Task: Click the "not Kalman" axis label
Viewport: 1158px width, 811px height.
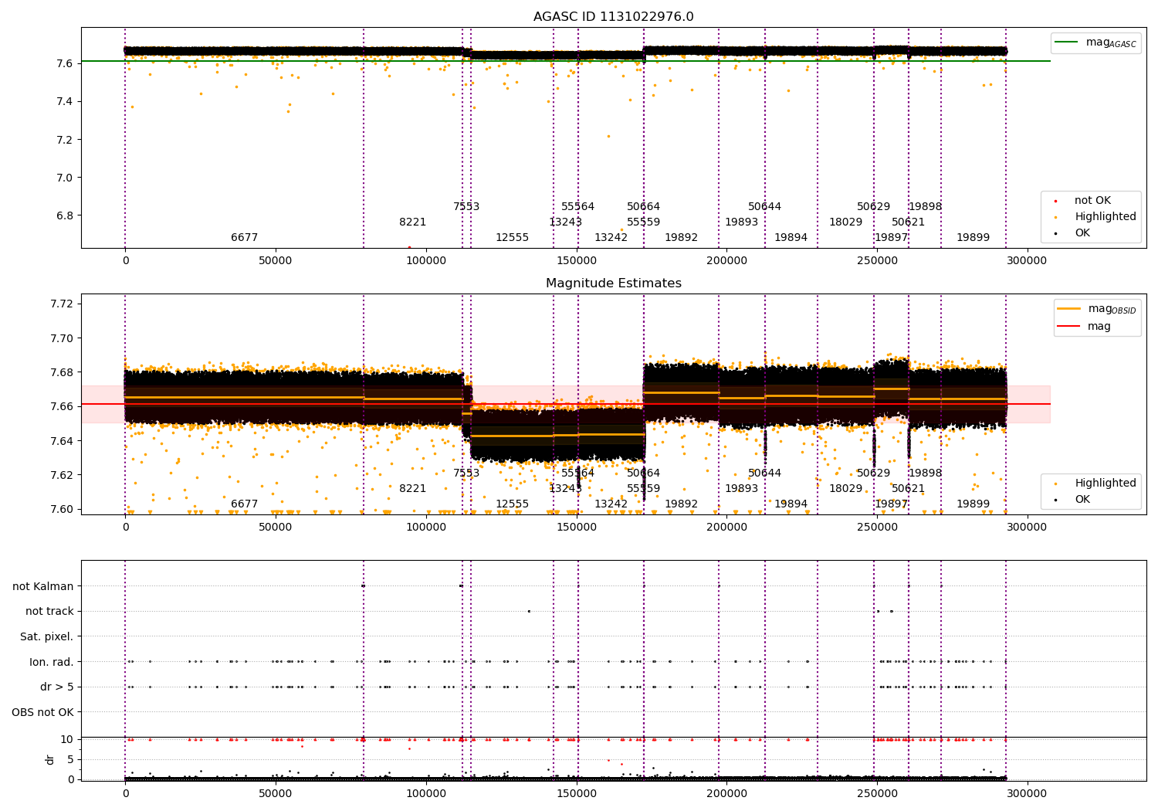Action: (x=43, y=586)
